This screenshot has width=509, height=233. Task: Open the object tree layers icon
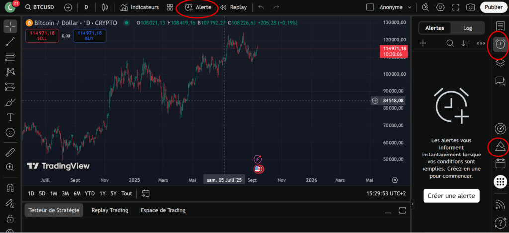[500, 62]
